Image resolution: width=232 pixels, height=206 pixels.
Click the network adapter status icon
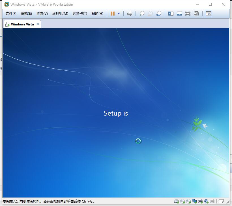(x=194, y=201)
